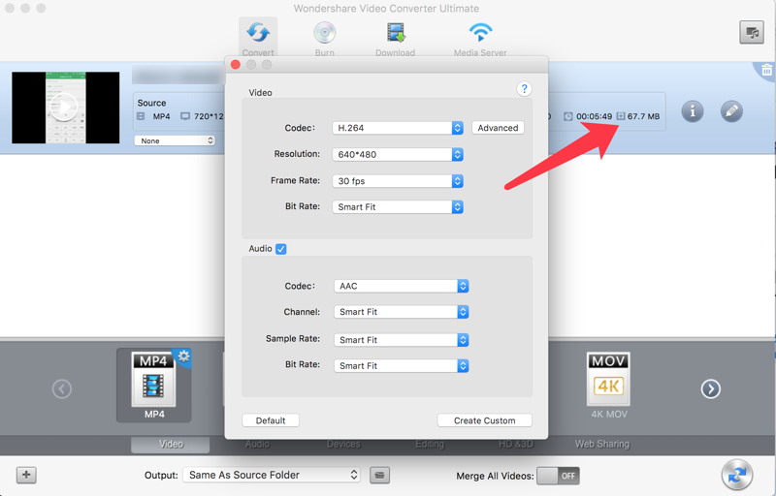This screenshot has width=776, height=496.
Task: Open the Resolution 640*480 dropdown
Action: pos(398,155)
